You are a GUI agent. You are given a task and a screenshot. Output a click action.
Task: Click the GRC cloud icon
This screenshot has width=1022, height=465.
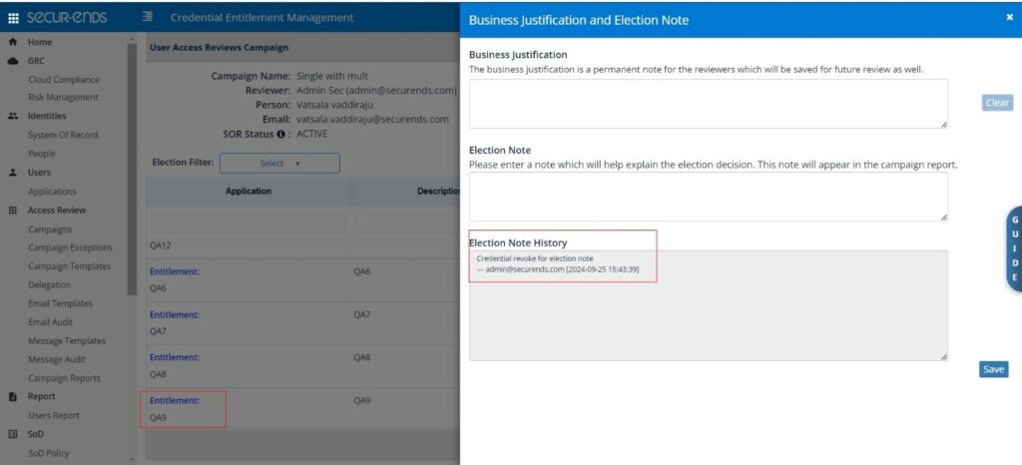click(12, 61)
